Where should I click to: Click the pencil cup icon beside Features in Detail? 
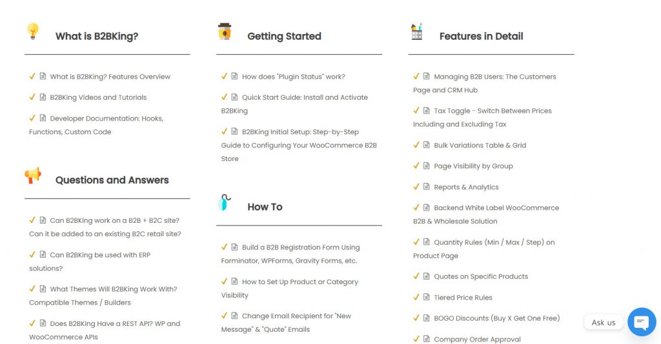click(417, 32)
